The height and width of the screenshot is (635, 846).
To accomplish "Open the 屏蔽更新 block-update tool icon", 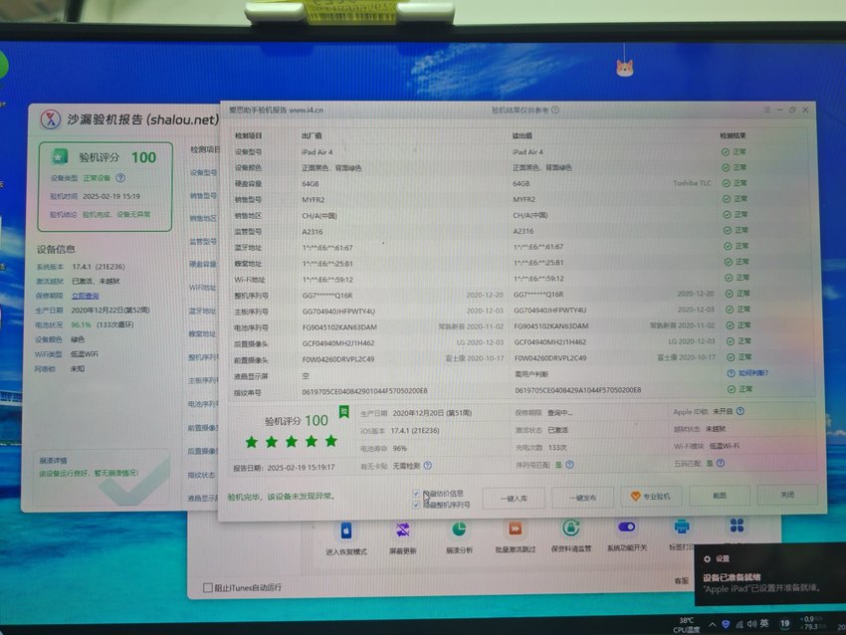I will coord(402,529).
